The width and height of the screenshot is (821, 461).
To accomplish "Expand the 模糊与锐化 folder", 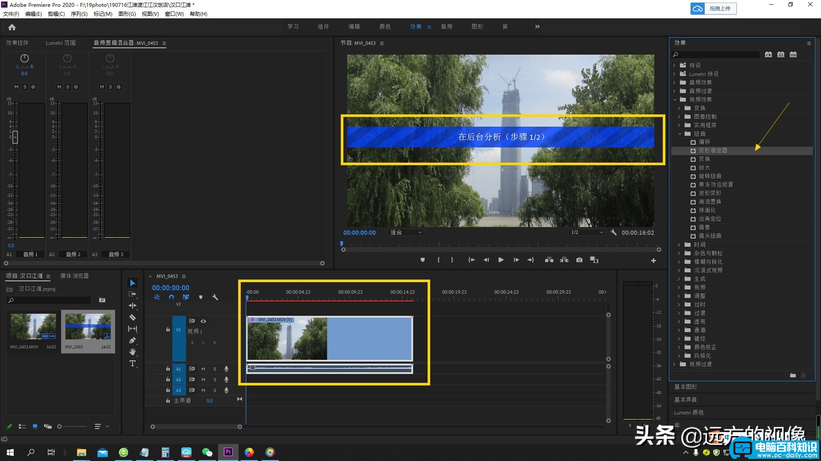I will [679, 262].
